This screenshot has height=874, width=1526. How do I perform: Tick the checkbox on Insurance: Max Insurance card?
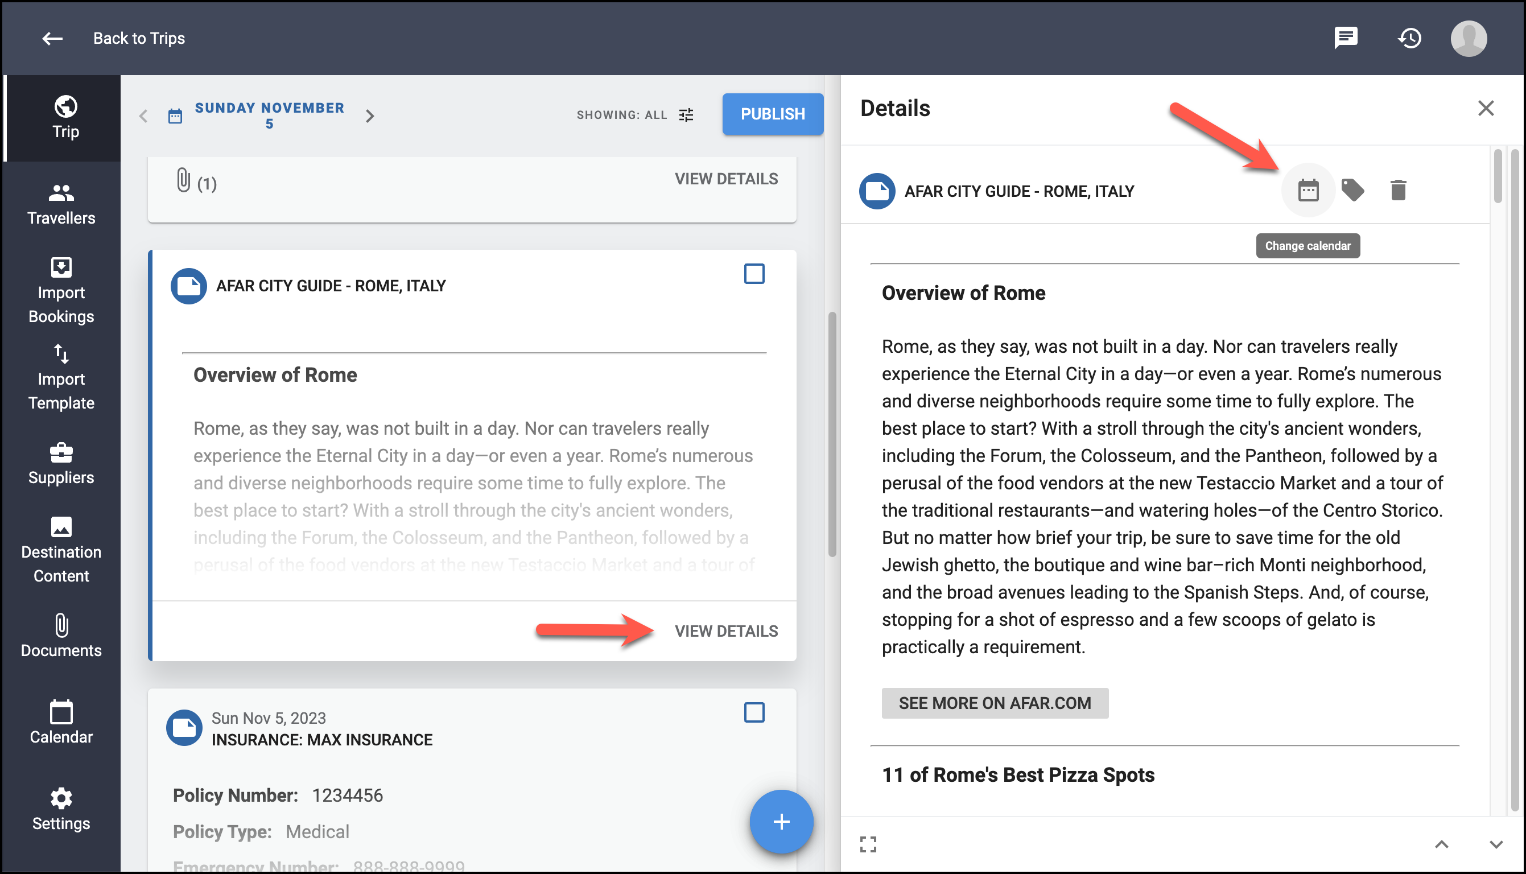click(x=754, y=712)
